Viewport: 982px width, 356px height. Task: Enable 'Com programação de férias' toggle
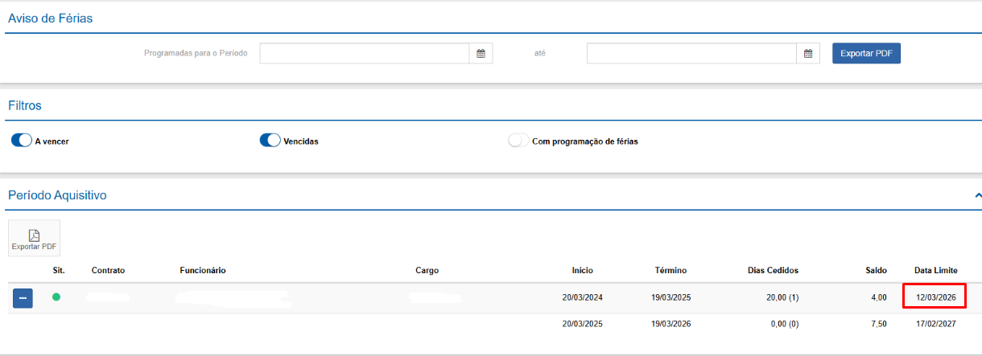click(x=518, y=141)
